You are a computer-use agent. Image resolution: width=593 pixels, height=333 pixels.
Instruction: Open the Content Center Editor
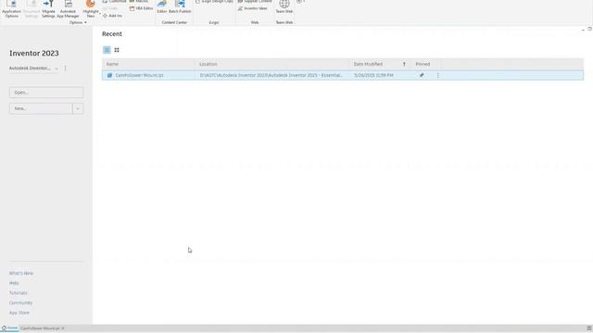pos(162,7)
